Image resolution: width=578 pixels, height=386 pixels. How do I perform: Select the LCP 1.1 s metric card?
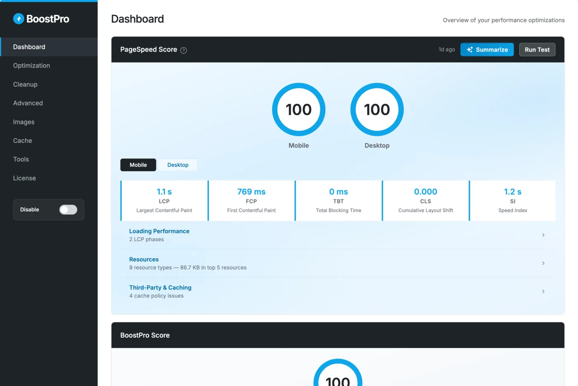click(164, 201)
